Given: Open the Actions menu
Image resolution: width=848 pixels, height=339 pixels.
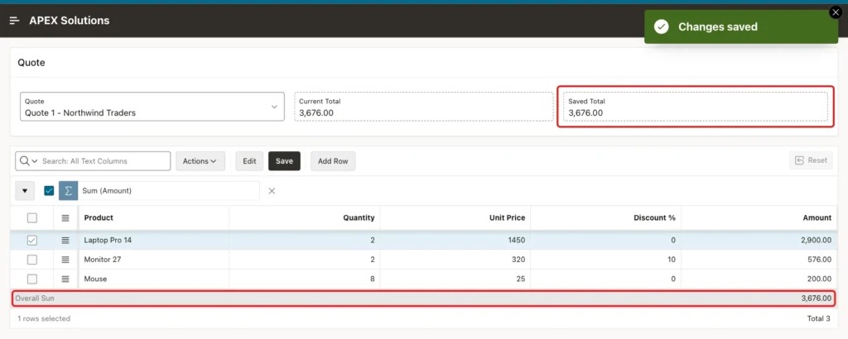Looking at the screenshot, I should click(x=200, y=161).
